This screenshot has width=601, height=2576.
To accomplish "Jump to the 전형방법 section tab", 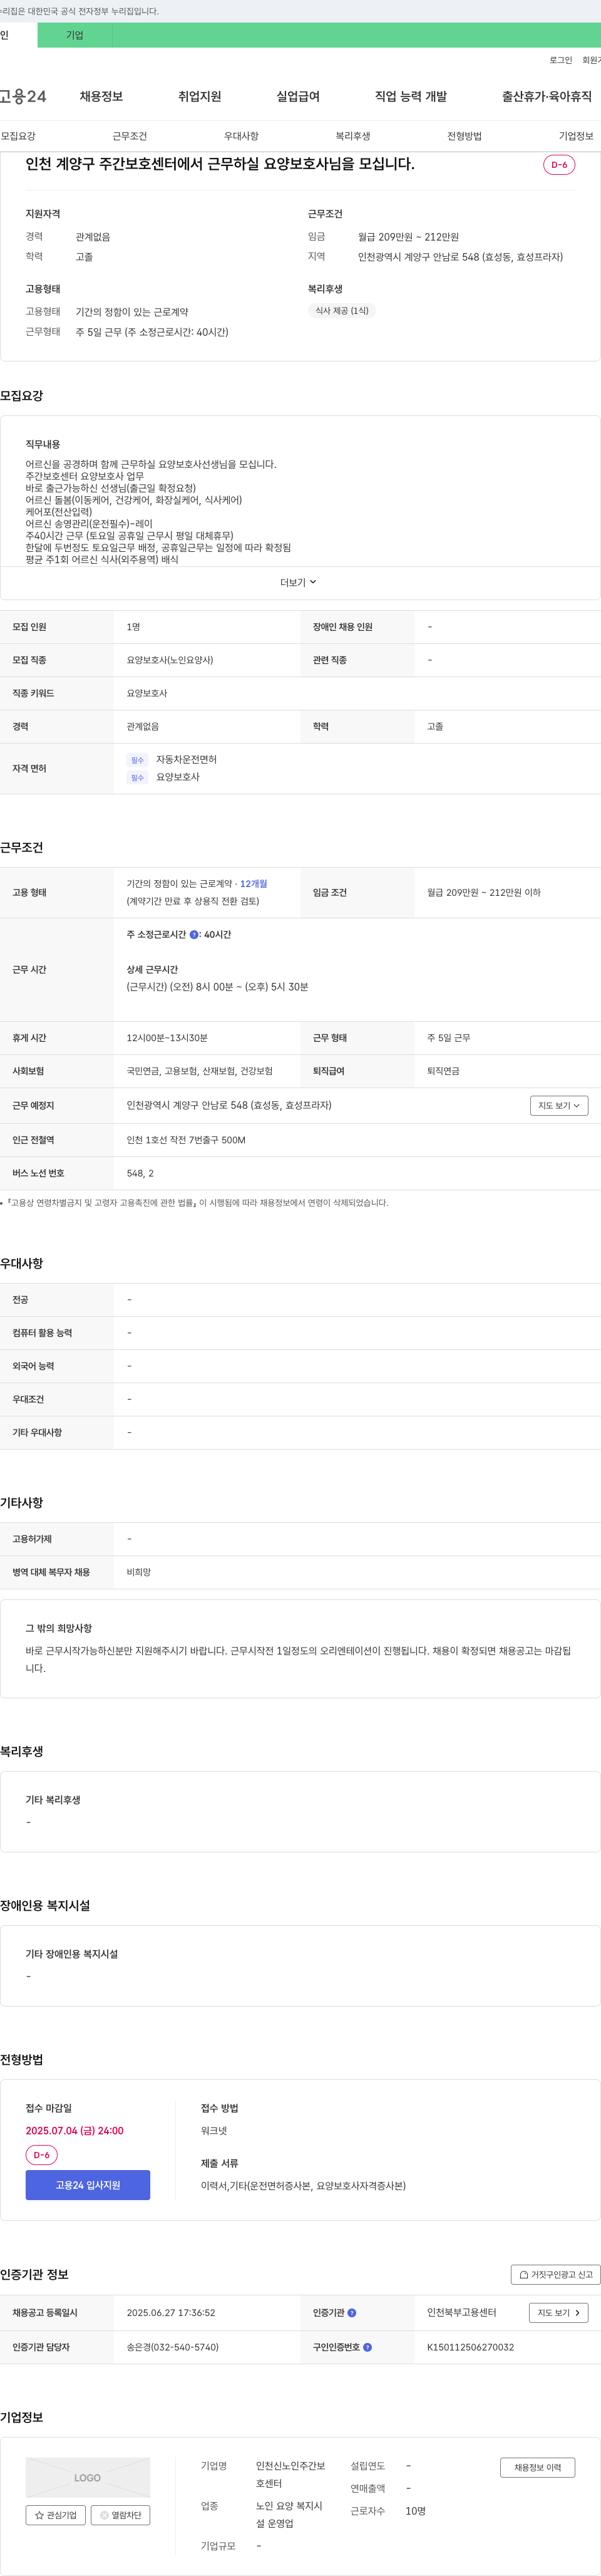I will [464, 136].
